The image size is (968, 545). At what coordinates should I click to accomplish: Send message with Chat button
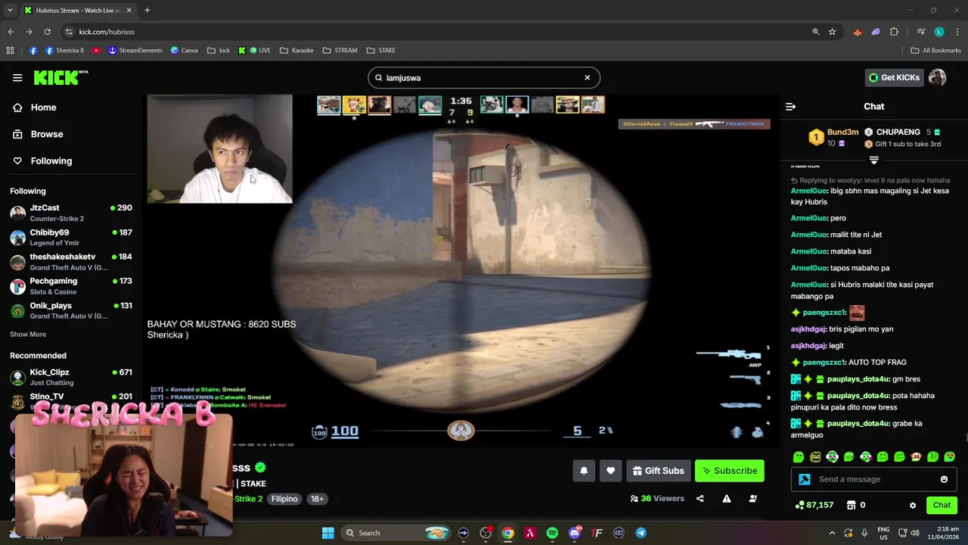click(942, 506)
